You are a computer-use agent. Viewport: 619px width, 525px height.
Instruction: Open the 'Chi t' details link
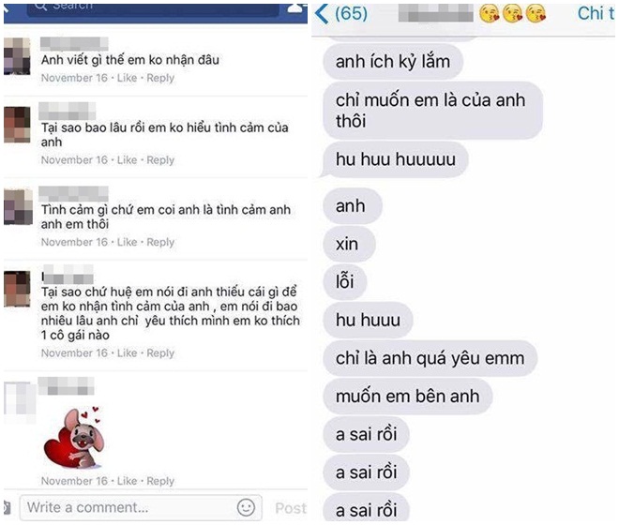tap(596, 14)
